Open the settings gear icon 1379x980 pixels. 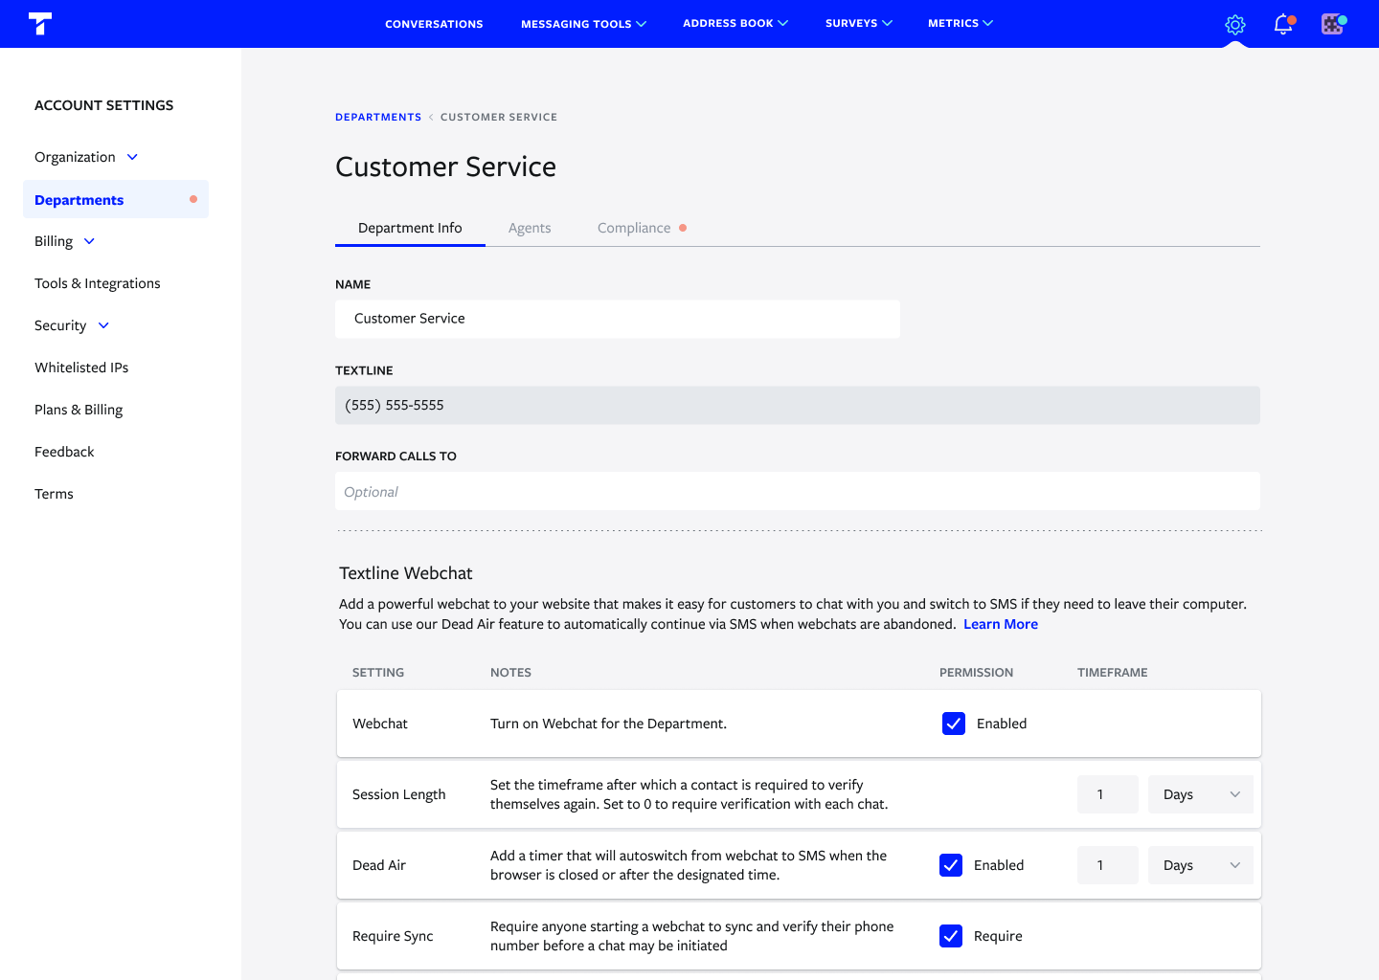coord(1235,25)
